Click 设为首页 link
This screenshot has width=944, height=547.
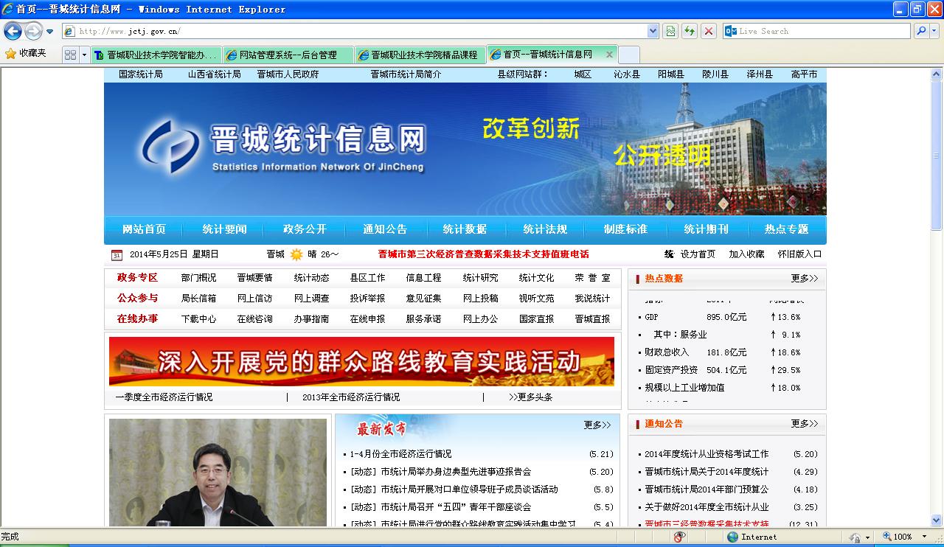[698, 254]
